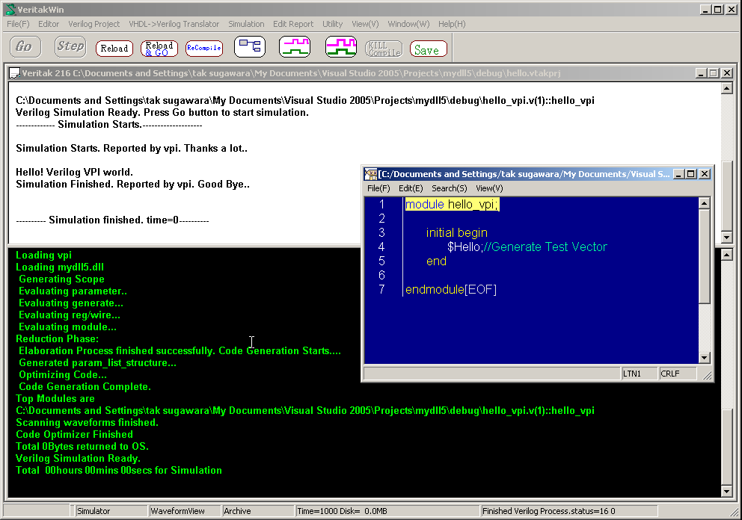Click 'Code Generation Complete.' log line
Screen dimensions: 742x520
pyautogui.click(x=85, y=386)
